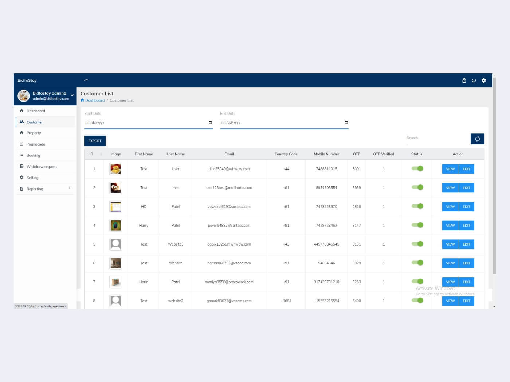Toggle sidebar with the arrows icon
The height and width of the screenshot is (382, 510).
click(x=86, y=80)
